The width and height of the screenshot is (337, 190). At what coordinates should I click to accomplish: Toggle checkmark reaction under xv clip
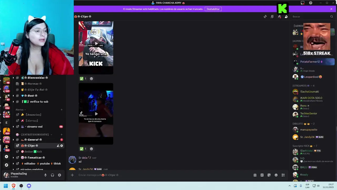(83, 149)
